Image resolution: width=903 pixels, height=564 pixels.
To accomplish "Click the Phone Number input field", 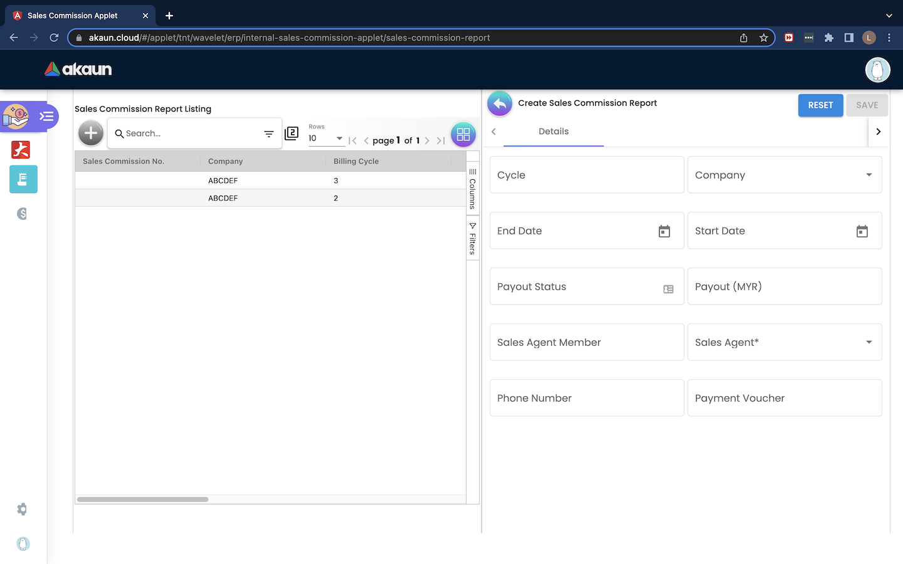I will [586, 398].
